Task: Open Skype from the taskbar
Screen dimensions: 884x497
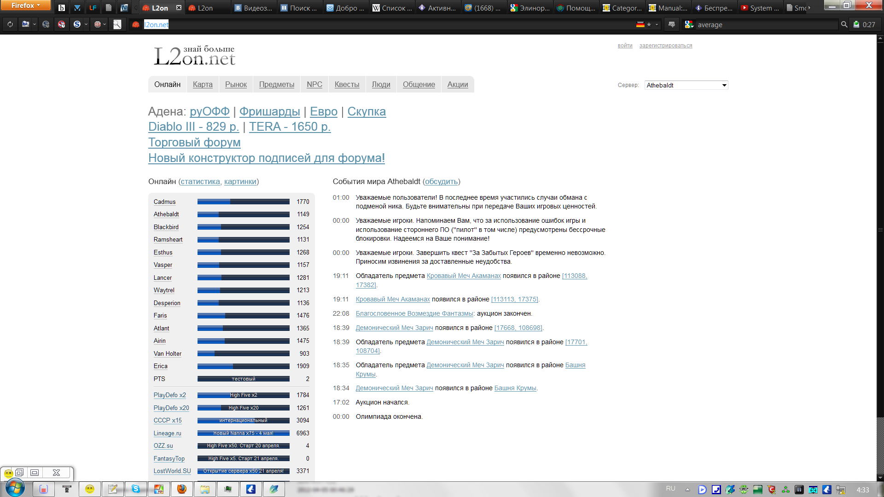Action: 136,489
